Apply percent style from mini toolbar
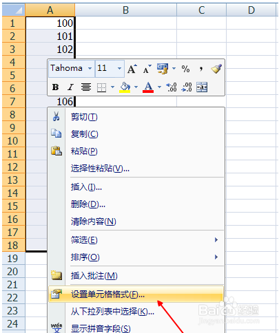Viewport: 279px width, 333px height. click(x=185, y=69)
